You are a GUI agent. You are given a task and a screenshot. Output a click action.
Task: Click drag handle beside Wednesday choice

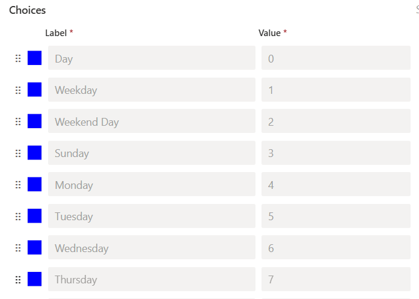pos(18,248)
